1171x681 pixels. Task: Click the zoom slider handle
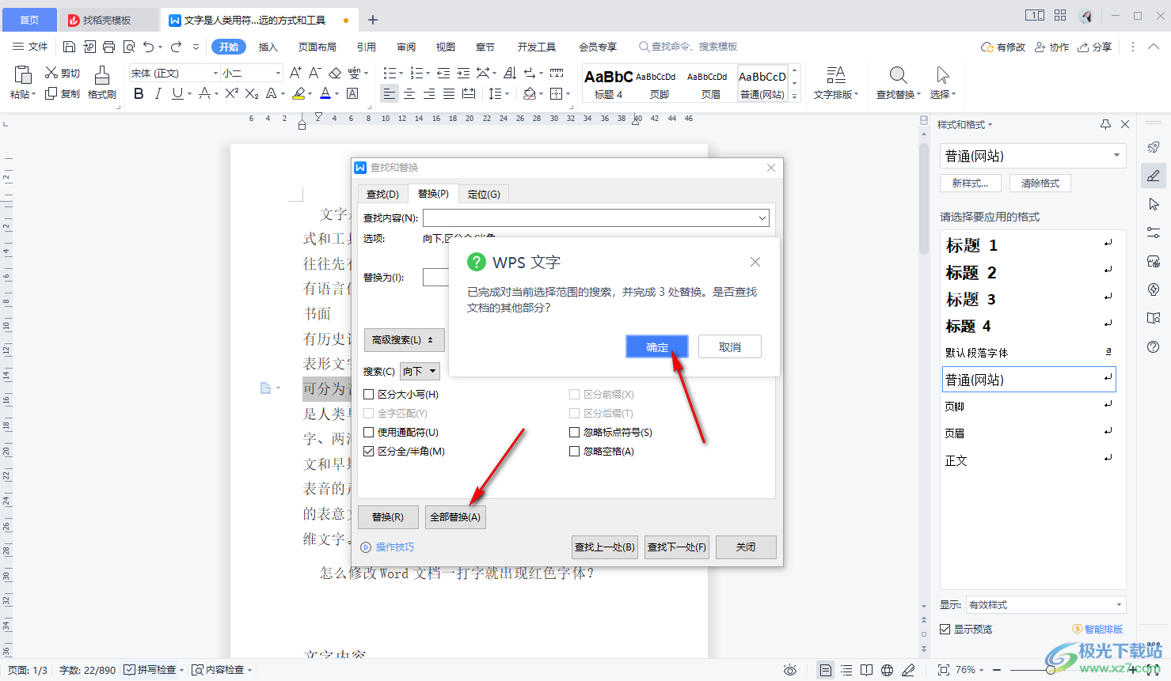coord(1050,670)
